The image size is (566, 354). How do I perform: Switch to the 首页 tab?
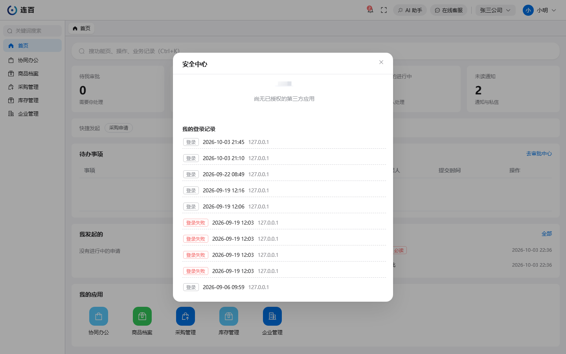pyautogui.click(x=82, y=28)
